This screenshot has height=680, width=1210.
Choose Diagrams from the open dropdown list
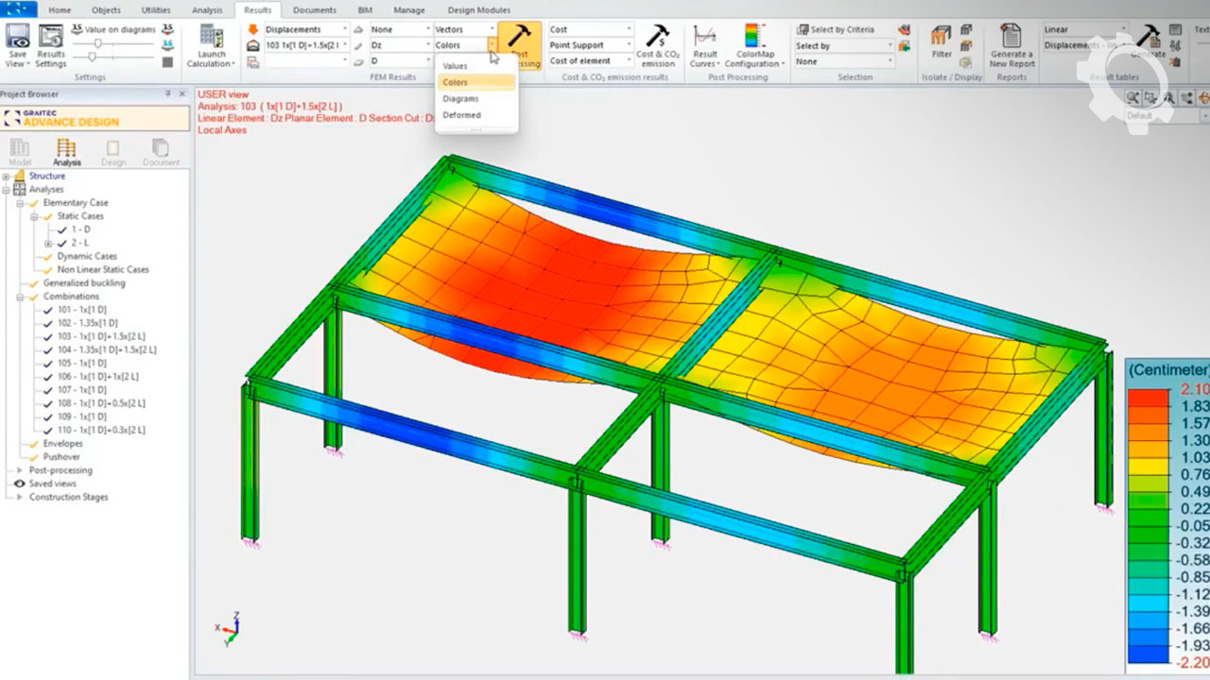[x=460, y=99]
